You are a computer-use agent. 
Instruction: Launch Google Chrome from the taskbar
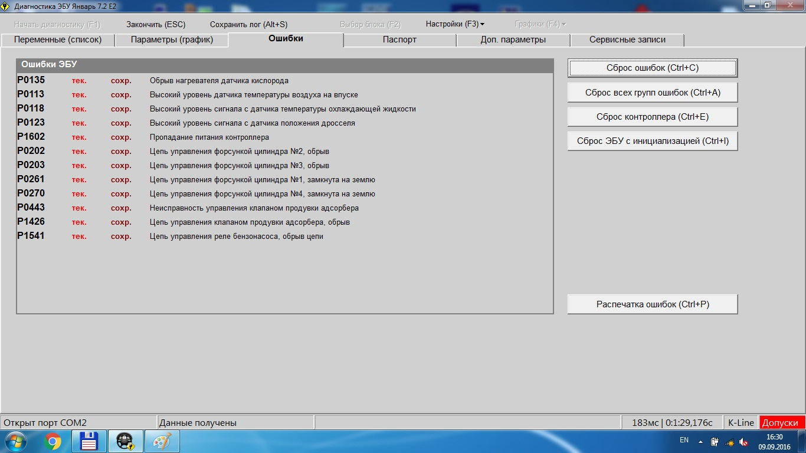(53, 441)
